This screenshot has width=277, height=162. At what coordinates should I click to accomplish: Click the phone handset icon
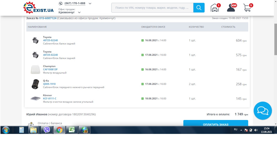click(x=61, y=3)
